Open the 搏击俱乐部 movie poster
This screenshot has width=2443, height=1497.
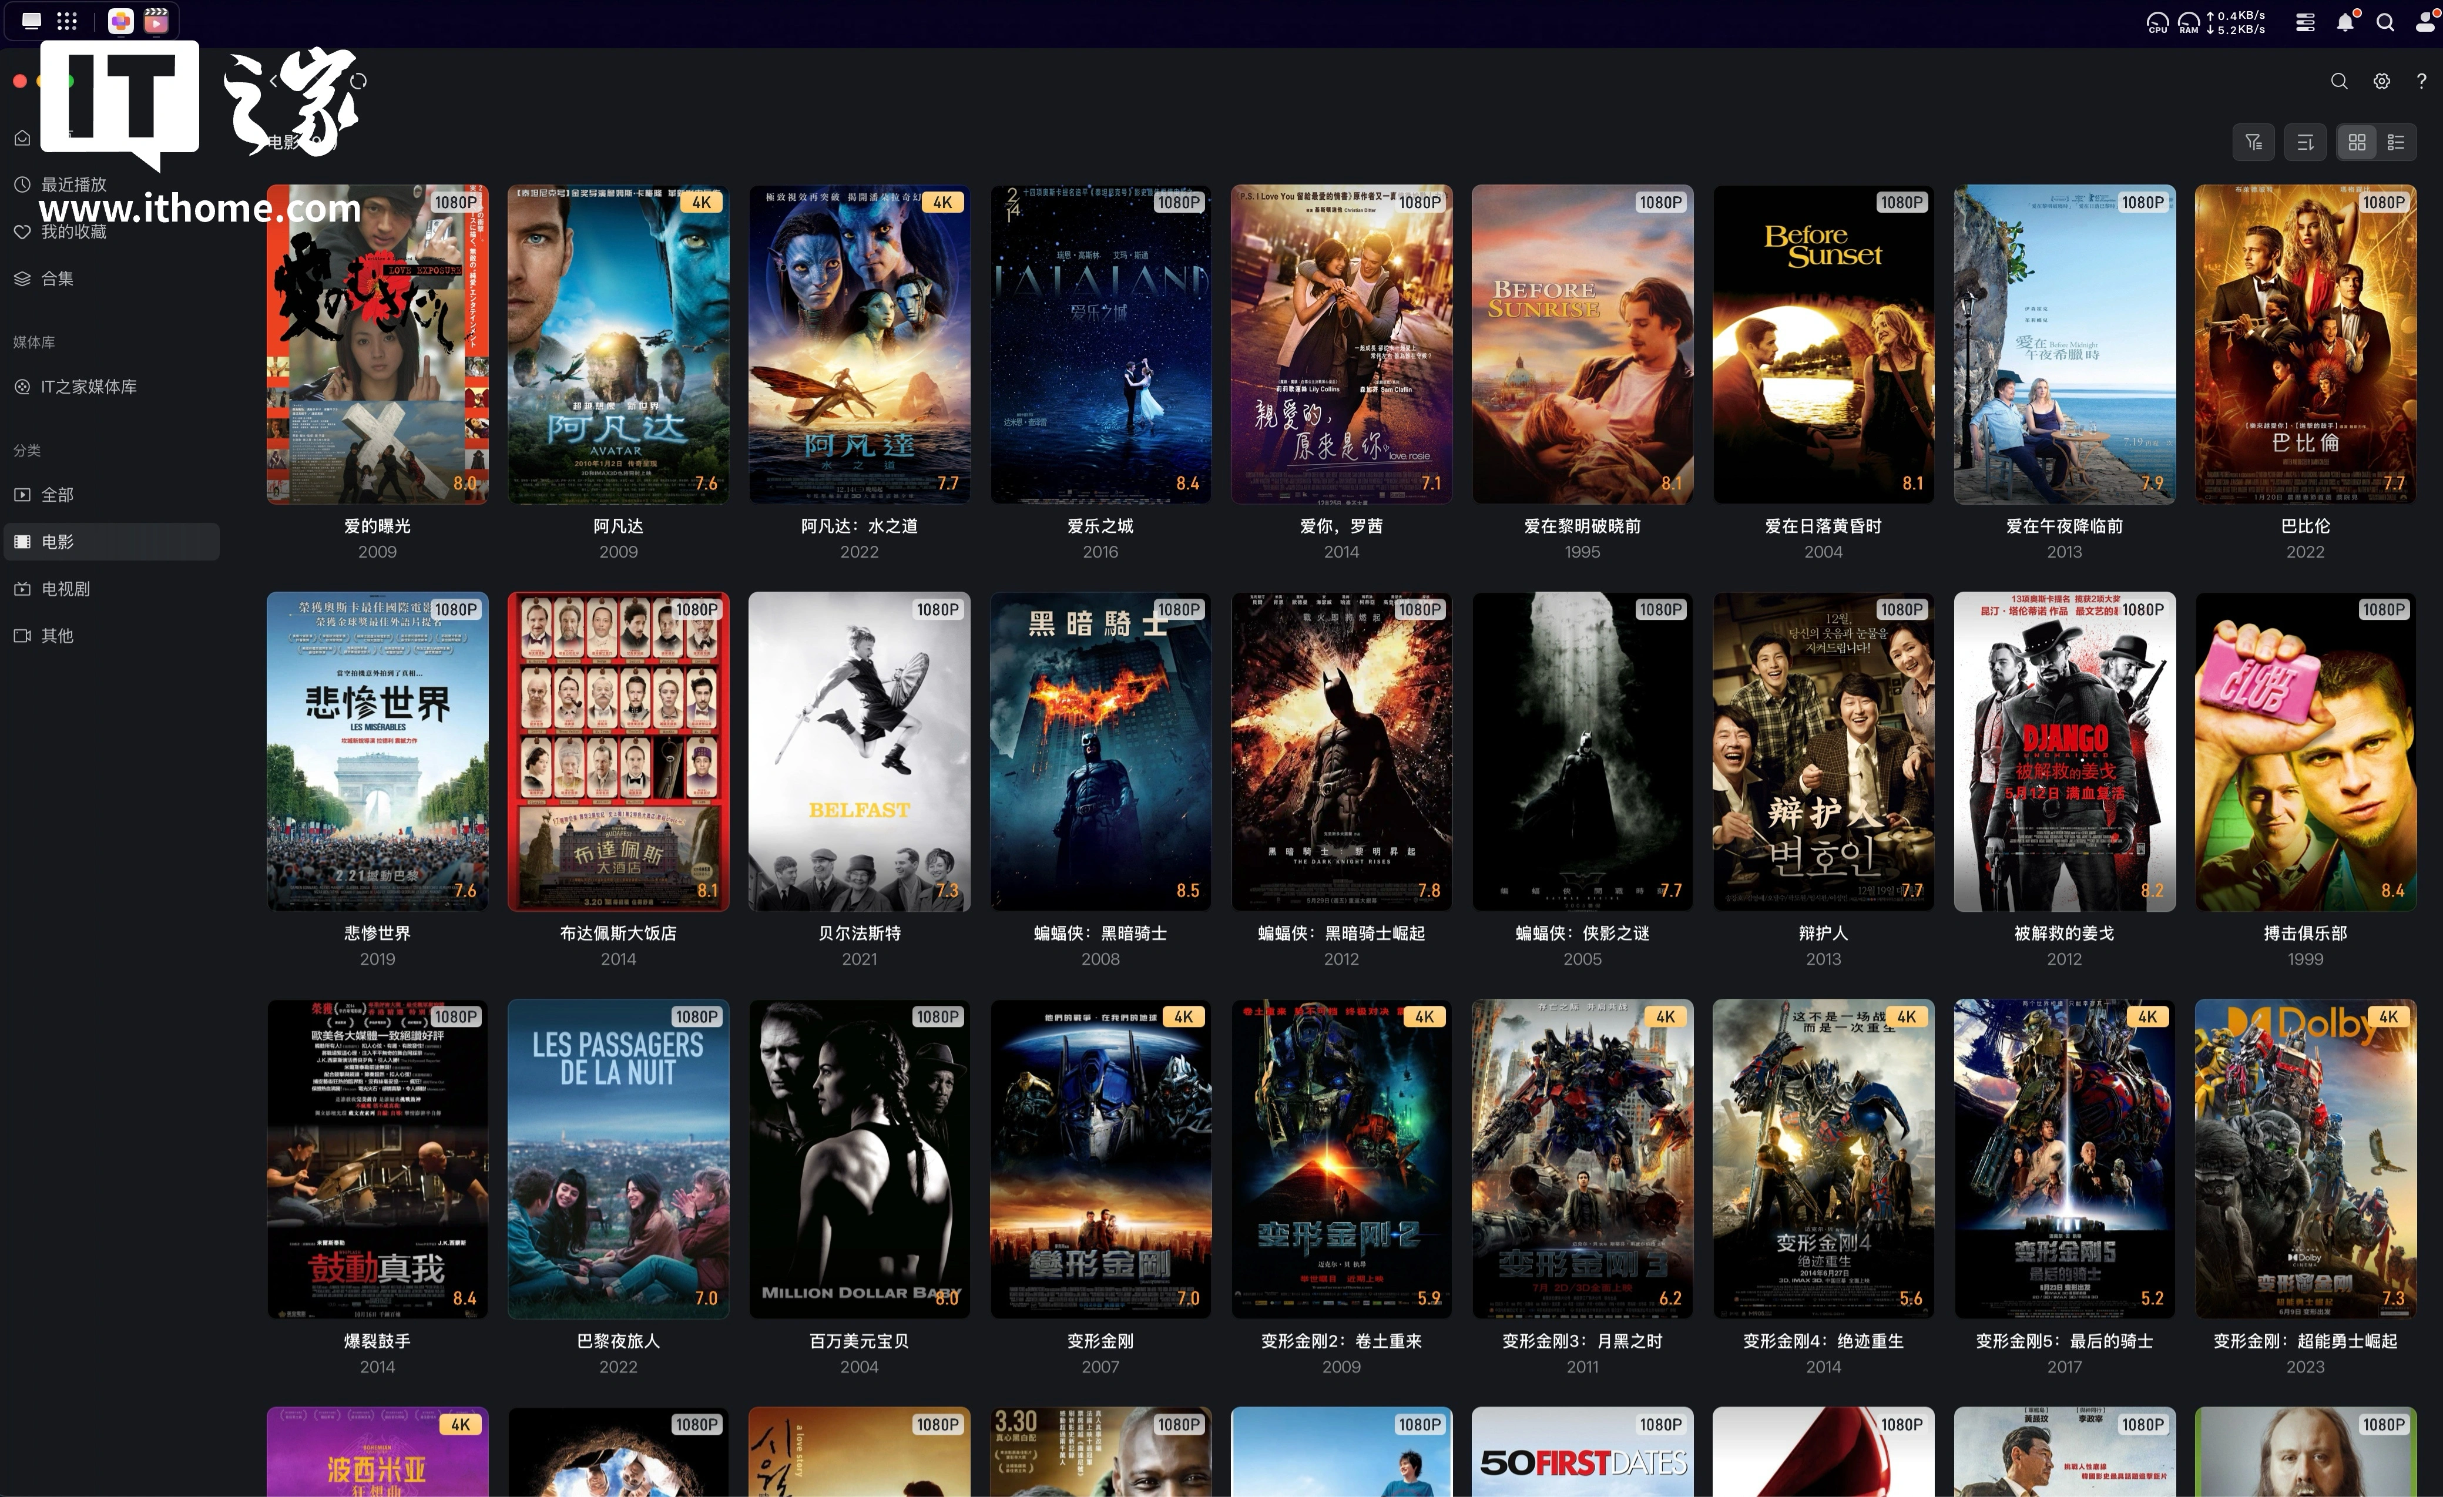tap(2304, 751)
